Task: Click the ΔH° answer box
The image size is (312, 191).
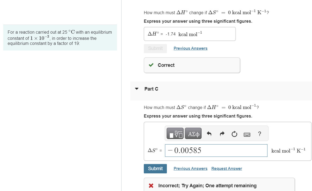Action: (x=190, y=34)
